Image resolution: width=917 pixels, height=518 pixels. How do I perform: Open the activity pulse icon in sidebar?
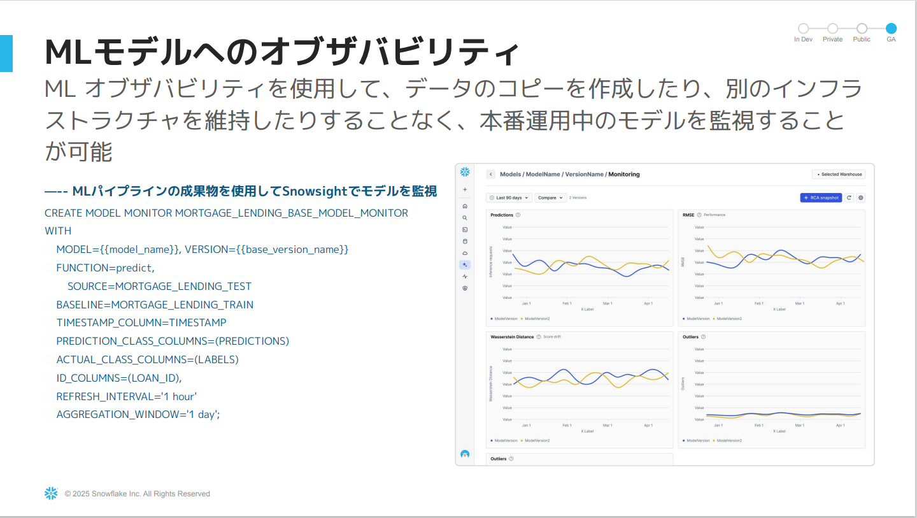click(465, 277)
